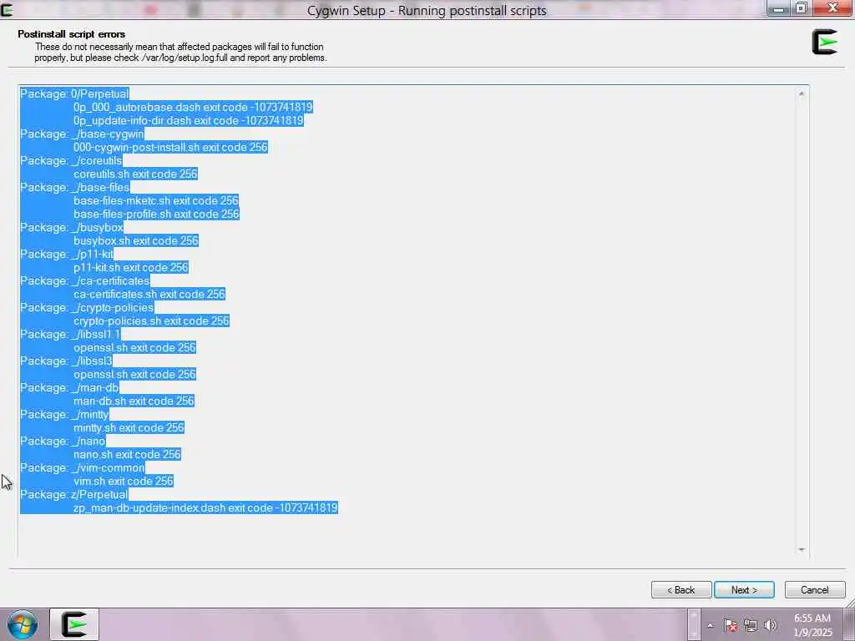This screenshot has height=641, width=855.
Task: Select the Cygwin Setup taskbar button
Action: pos(74,624)
